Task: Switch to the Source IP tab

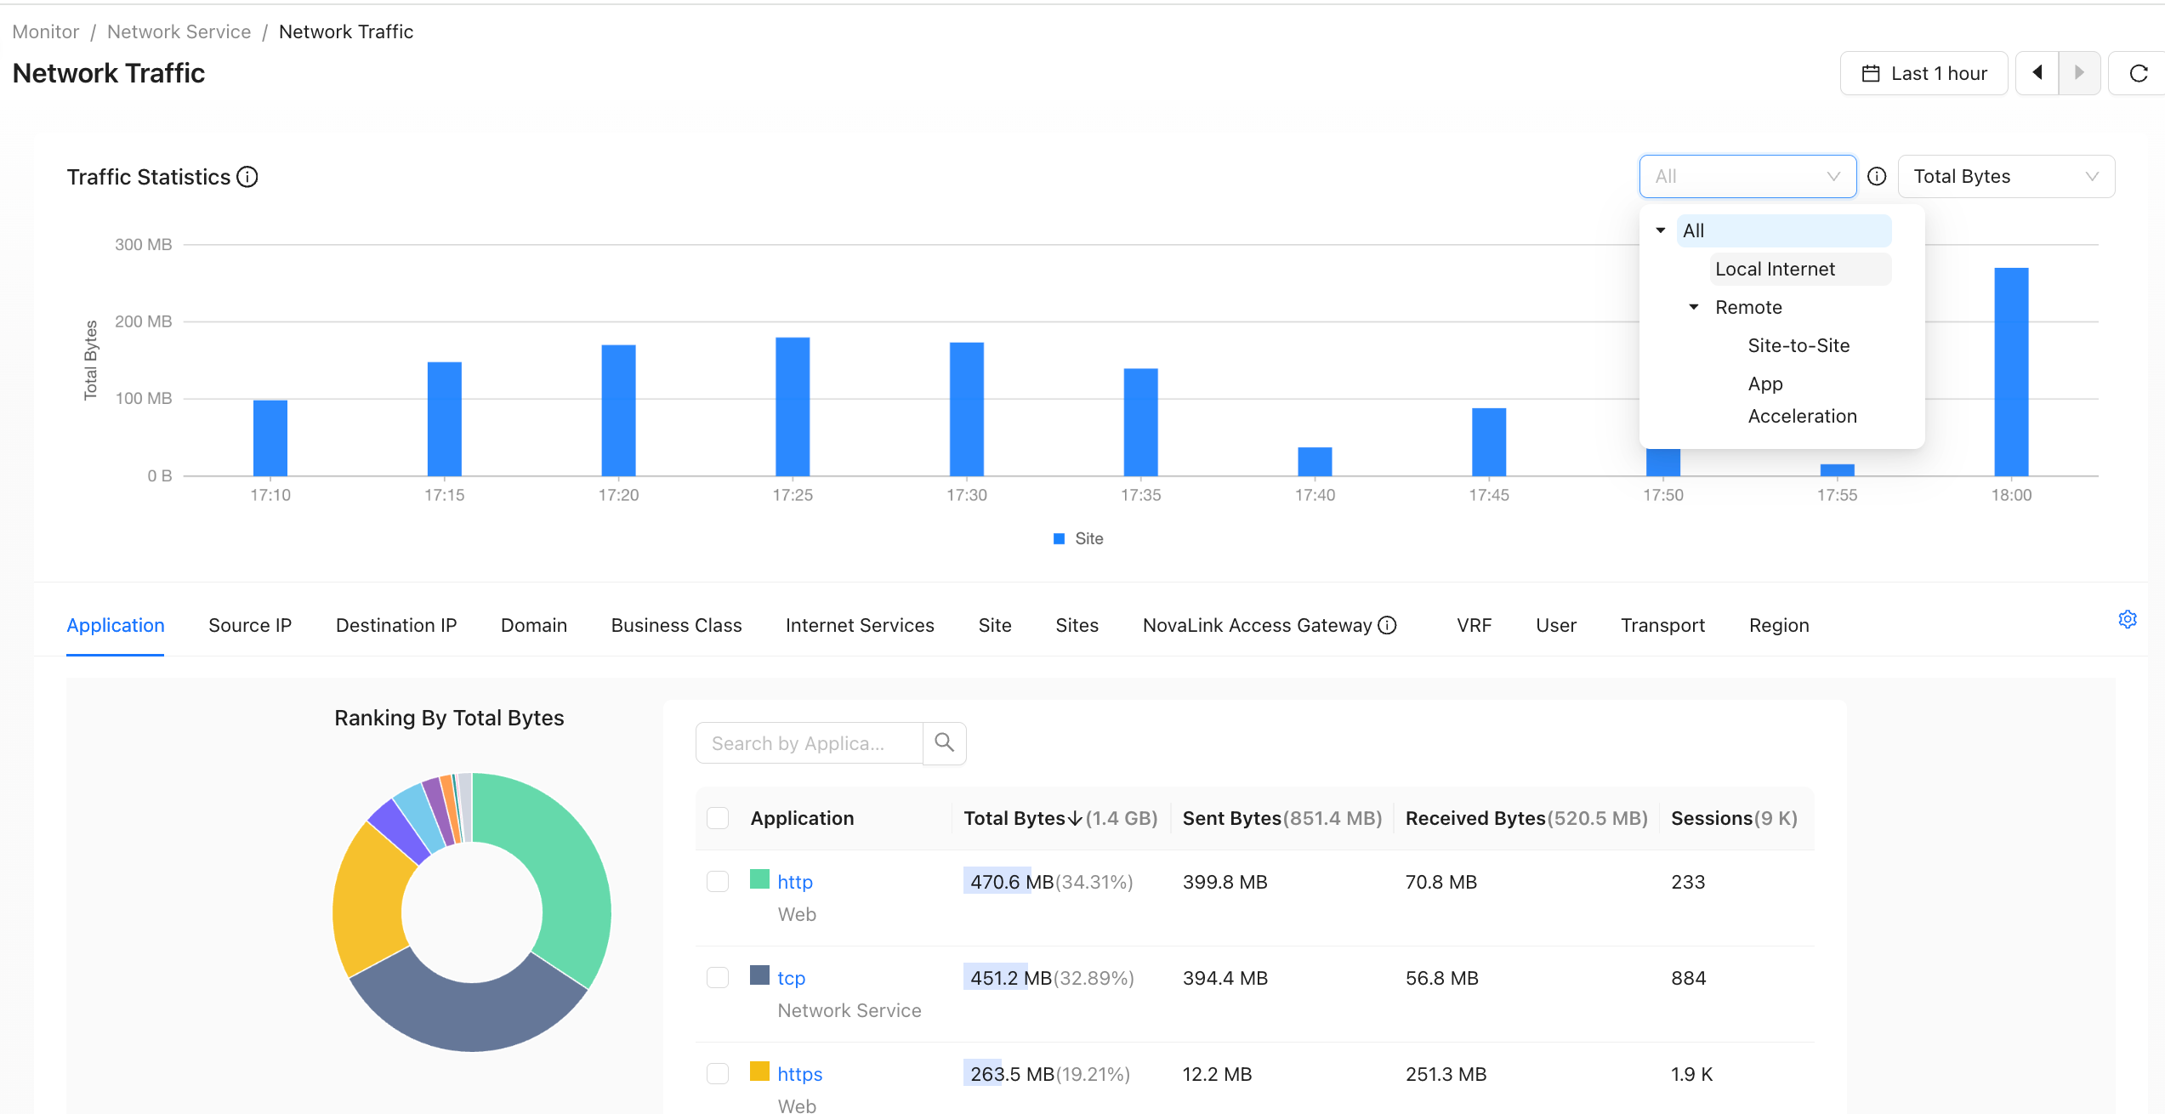Action: tap(250, 625)
